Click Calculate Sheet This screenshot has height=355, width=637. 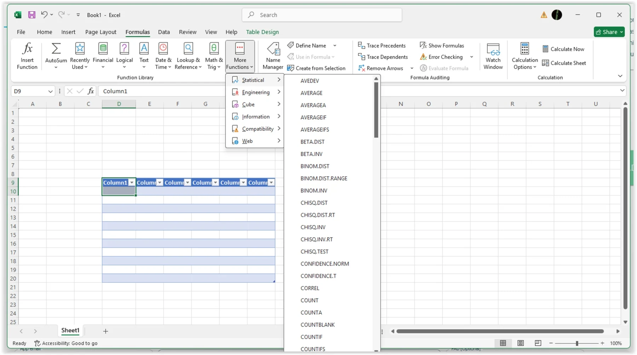(x=564, y=63)
